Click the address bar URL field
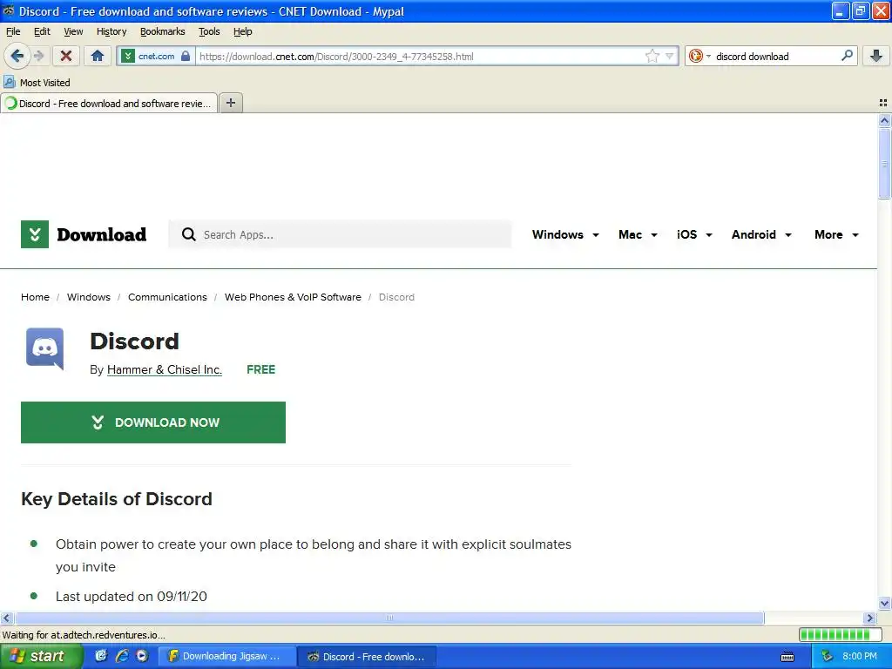 pyautogui.click(x=421, y=56)
